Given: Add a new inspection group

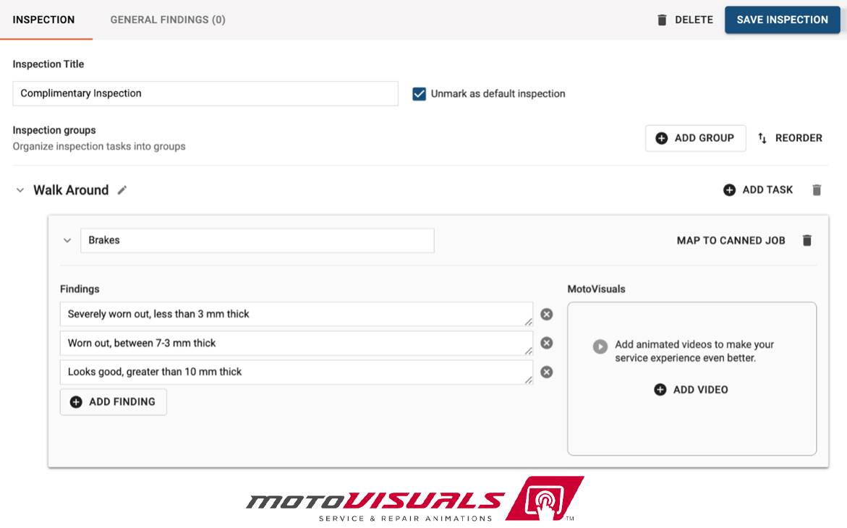Looking at the screenshot, I should coord(695,138).
